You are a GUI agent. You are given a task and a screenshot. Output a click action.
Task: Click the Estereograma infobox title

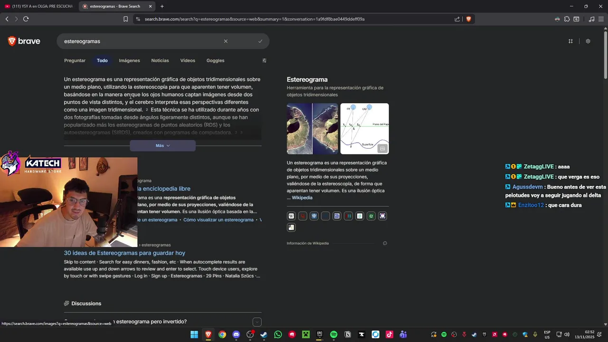pos(307,79)
